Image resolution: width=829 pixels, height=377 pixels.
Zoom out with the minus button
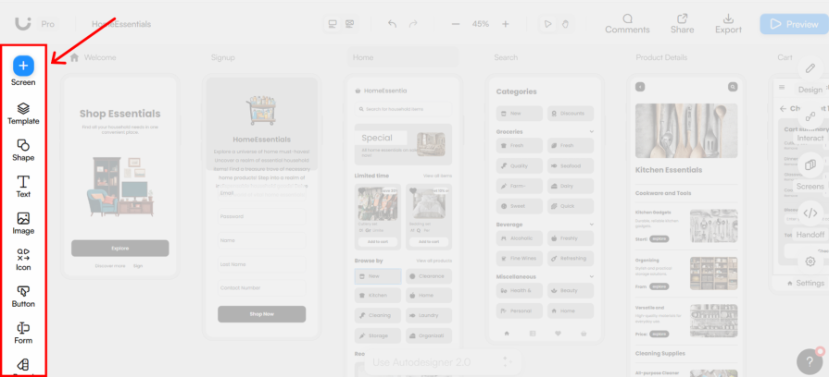pos(456,24)
